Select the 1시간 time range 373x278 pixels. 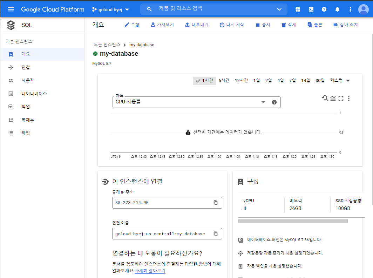click(x=204, y=81)
